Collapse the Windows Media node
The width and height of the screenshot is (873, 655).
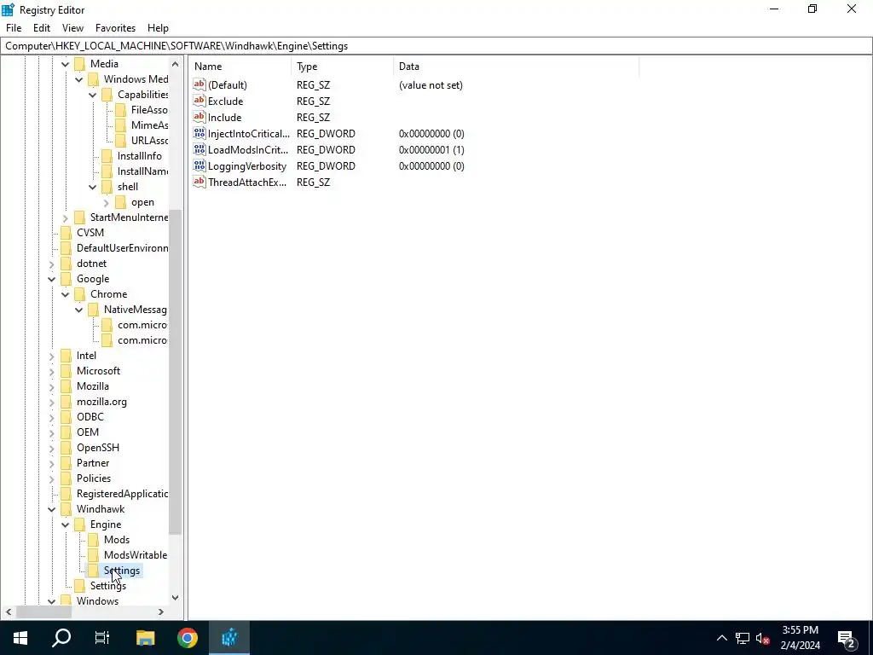pyautogui.click(x=79, y=79)
